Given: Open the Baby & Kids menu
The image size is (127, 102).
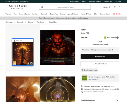Looking at the screenshot, I should click(x=54, y=14).
